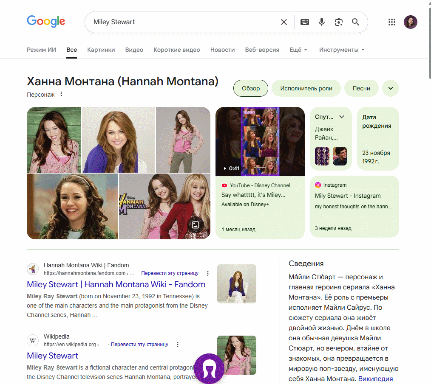The image size is (431, 384).
Task: Open the Короткие видео tab
Action: point(176,50)
